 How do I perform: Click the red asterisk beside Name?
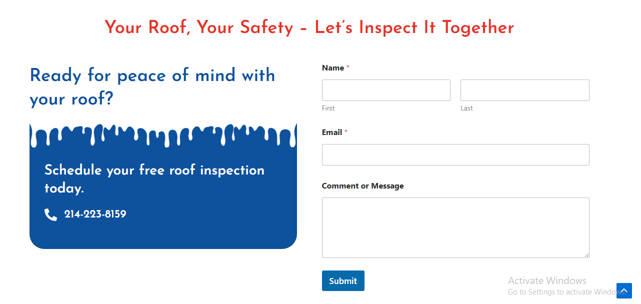pyautogui.click(x=348, y=68)
